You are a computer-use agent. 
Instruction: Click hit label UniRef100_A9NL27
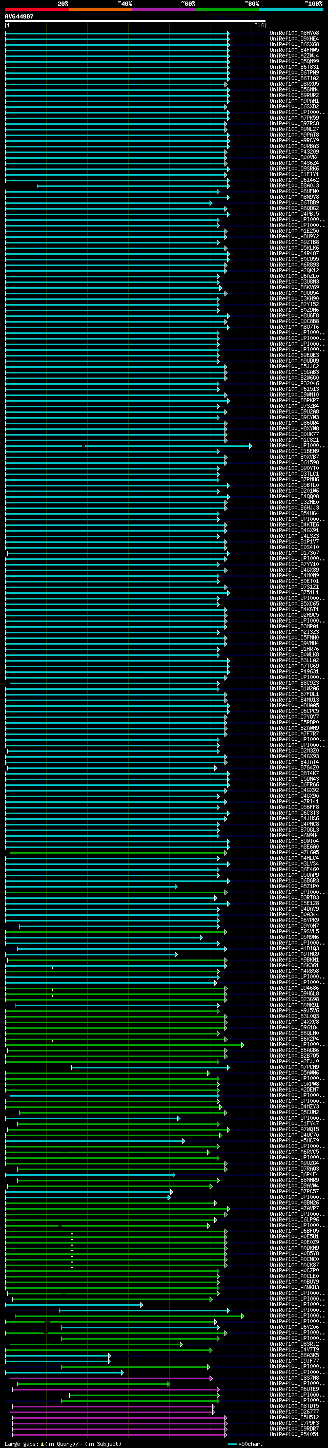[294, 129]
